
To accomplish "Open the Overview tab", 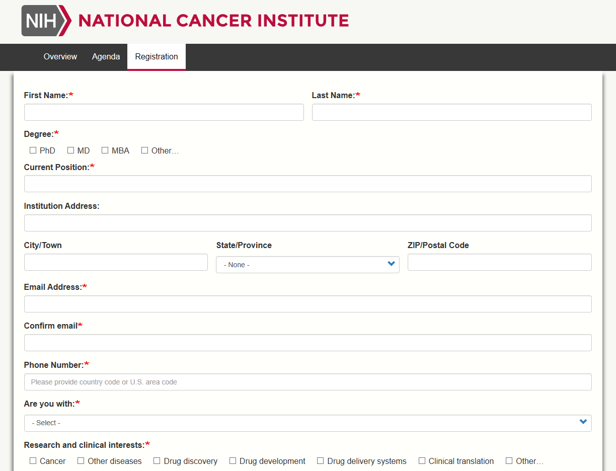I will pos(60,57).
